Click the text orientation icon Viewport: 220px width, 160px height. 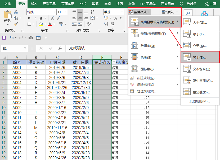88,24
